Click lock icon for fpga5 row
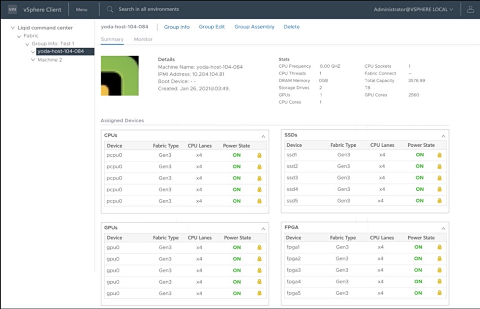 click(440, 293)
